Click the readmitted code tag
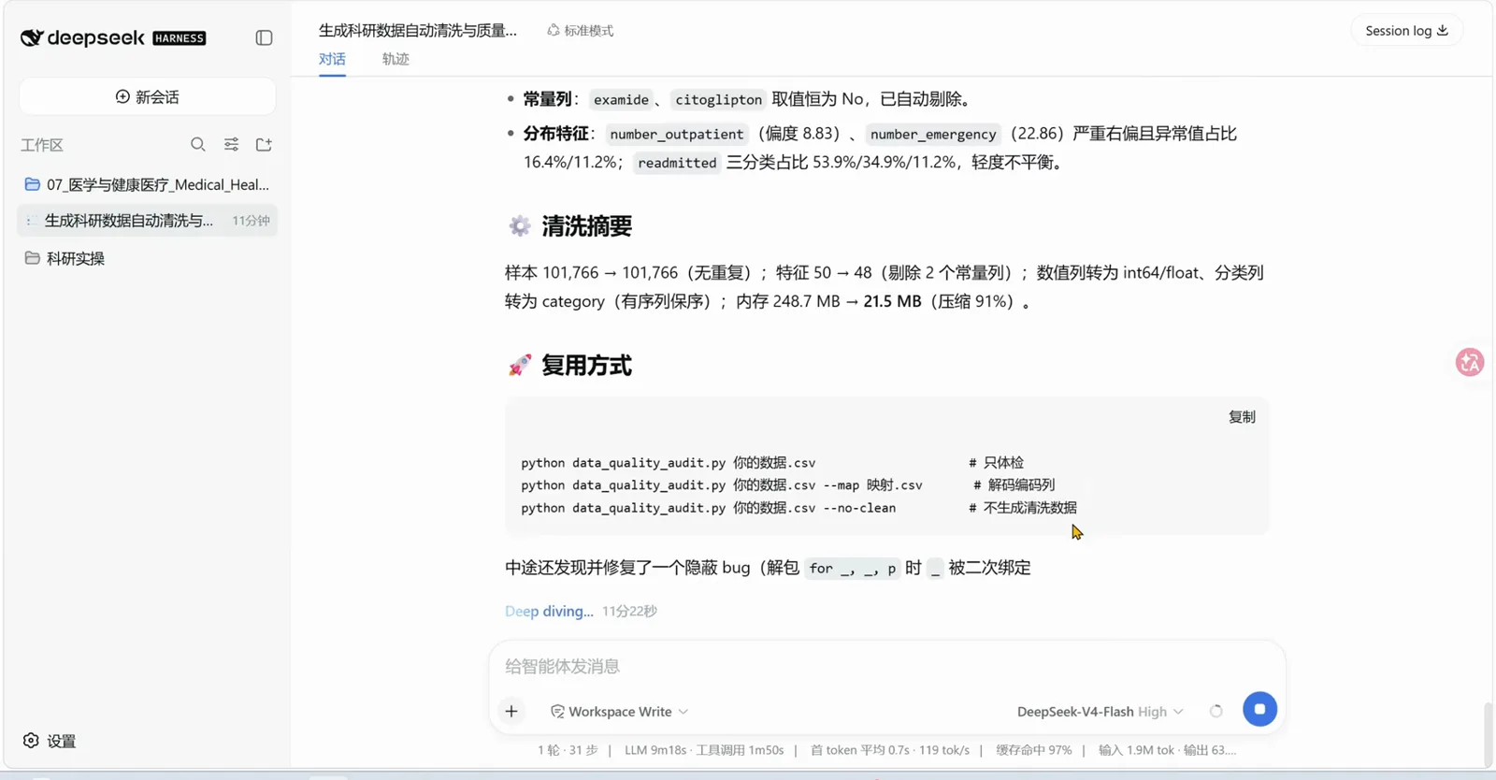 coord(677,163)
